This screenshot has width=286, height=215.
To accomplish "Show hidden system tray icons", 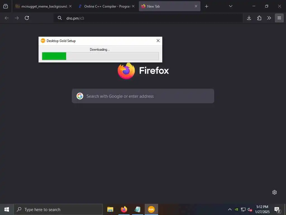I will pos(230,209).
